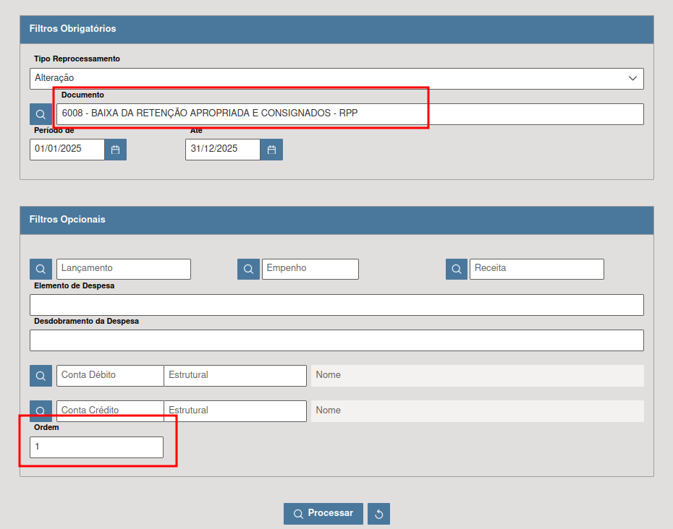Focus the Ordem input field

[x=96, y=447]
